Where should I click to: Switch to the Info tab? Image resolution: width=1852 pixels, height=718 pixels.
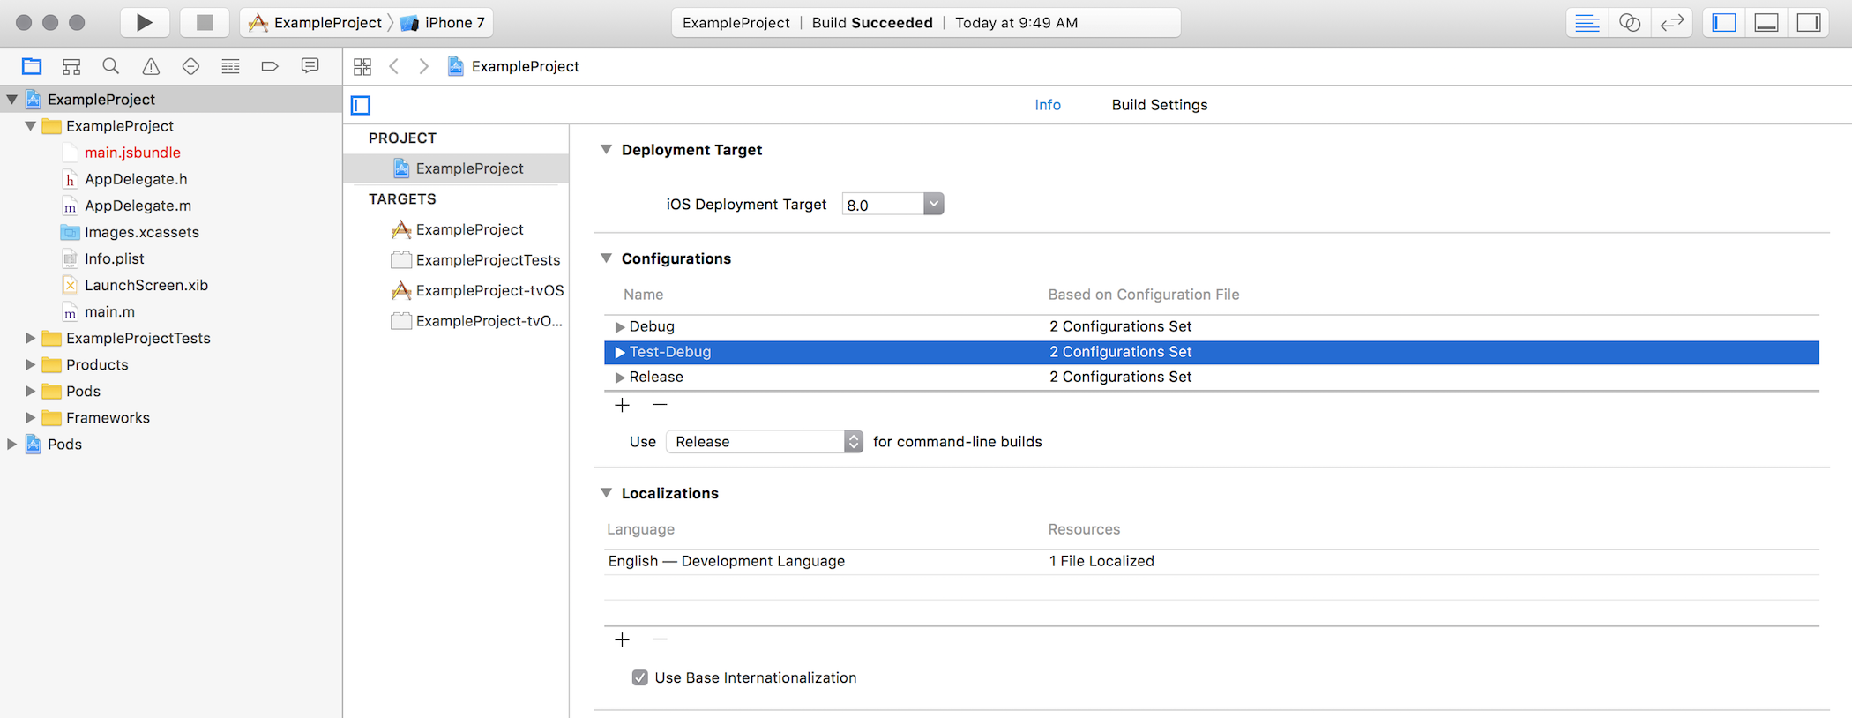pos(1048,105)
